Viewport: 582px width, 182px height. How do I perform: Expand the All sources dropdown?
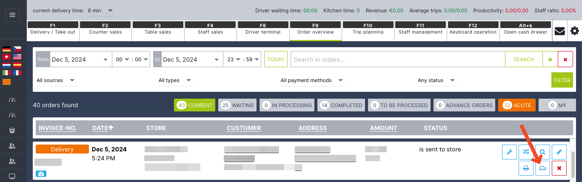56,80
